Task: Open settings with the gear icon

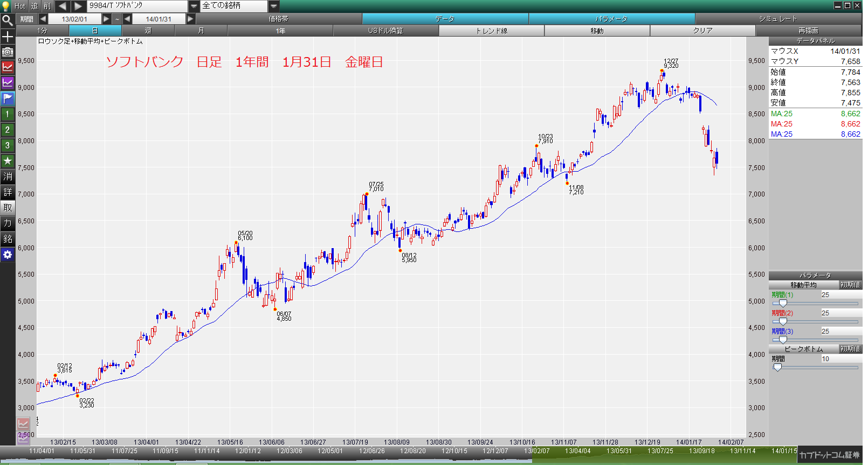Action: (8, 255)
